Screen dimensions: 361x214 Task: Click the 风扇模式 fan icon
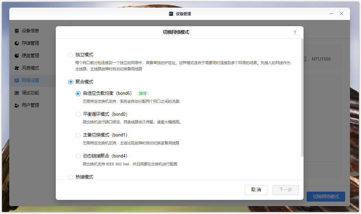[17, 68]
